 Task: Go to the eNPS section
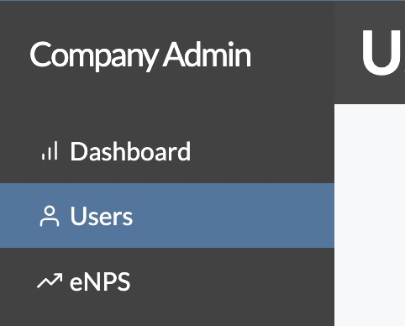[x=167, y=281]
